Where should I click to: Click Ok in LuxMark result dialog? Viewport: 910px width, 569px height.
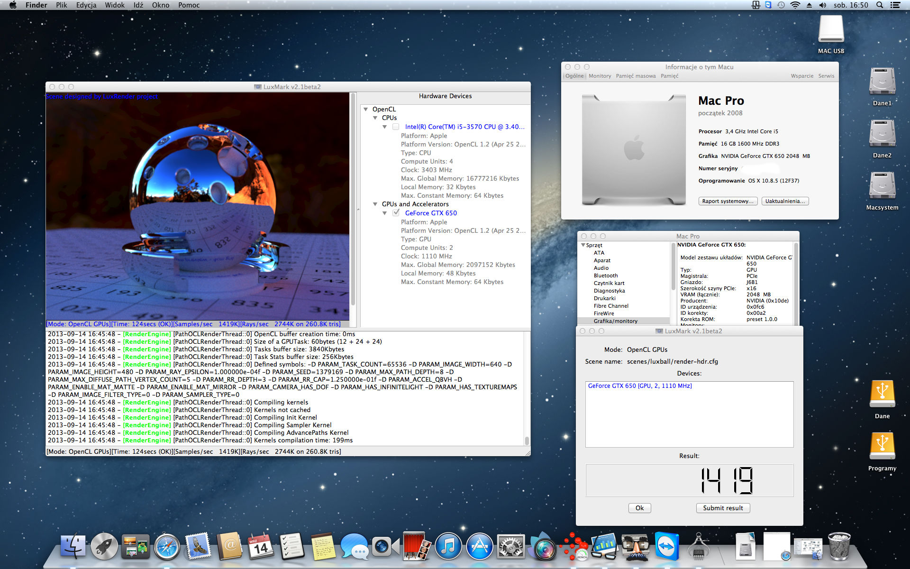(639, 508)
